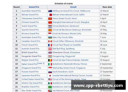Click the Azerbaijan flag beside Baku City Circuit
Screen dimensions: 128x92
pos(50,37)
